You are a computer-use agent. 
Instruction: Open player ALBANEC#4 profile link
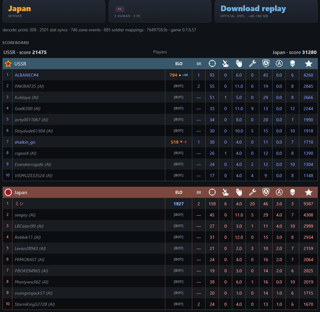tap(27, 75)
